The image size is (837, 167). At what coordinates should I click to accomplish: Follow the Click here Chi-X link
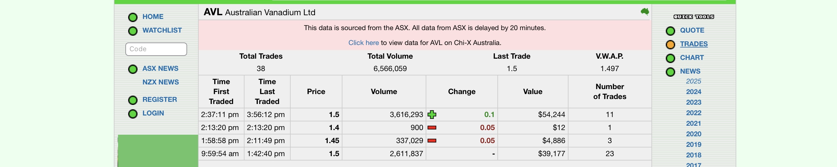[x=363, y=43]
